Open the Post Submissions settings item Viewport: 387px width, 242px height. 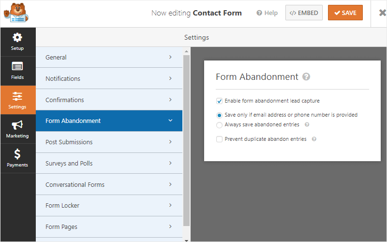click(x=109, y=142)
